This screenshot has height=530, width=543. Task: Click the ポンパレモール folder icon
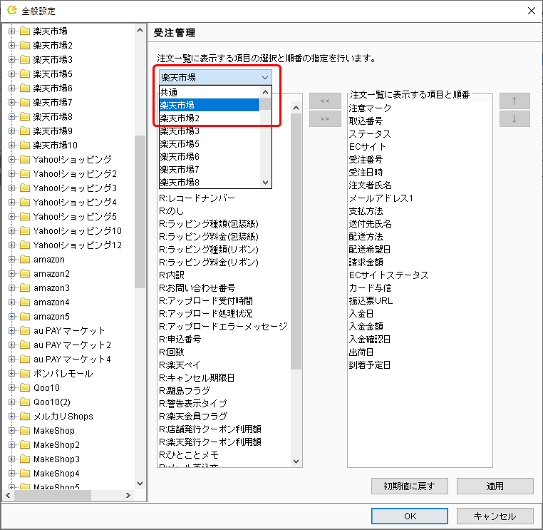coord(25,373)
